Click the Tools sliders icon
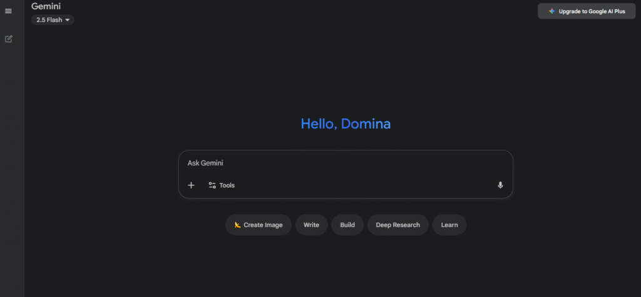Image resolution: width=641 pixels, height=297 pixels. tap(212, 185)
